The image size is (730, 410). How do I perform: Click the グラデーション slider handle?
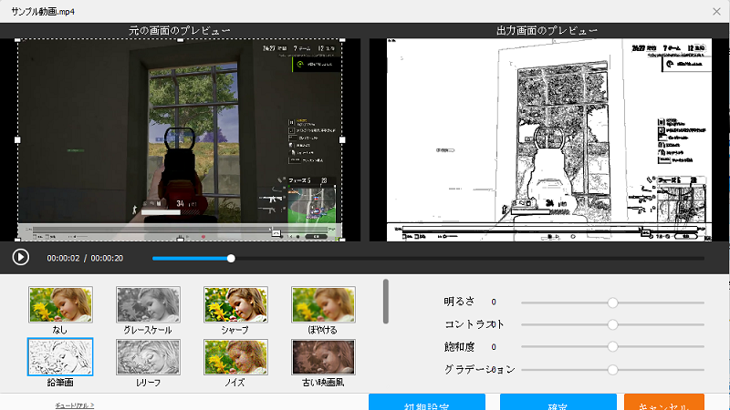pyautogui.click(x=612, y=370)
